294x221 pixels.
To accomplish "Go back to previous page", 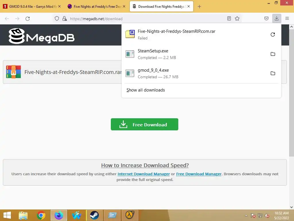I will click(x=7, y=19).
